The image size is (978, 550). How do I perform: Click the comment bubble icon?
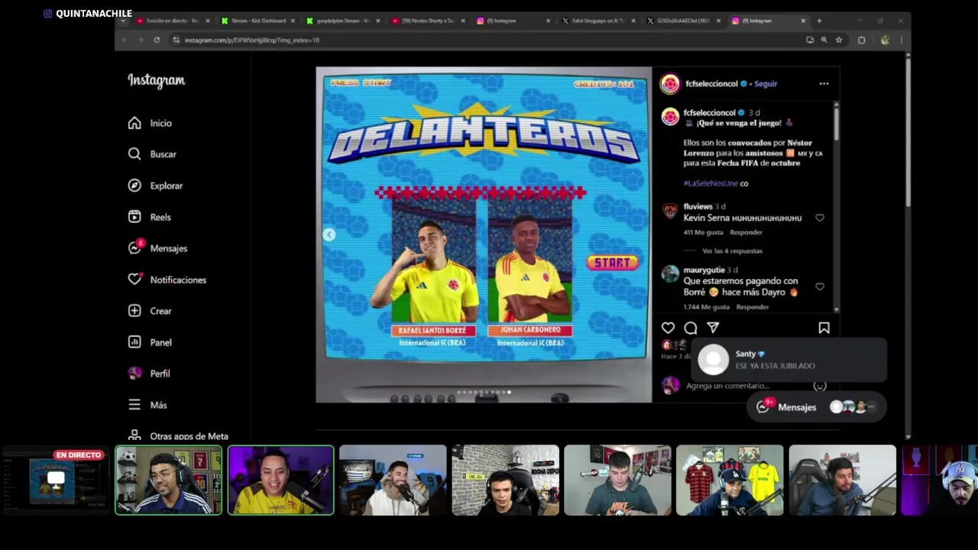coord(691,328)
